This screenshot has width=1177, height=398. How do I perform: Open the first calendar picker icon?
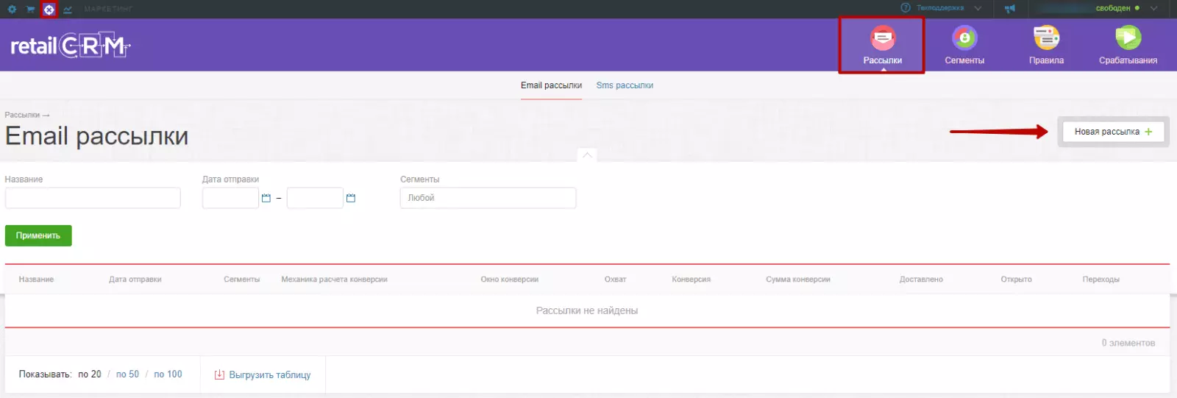(266, 198)
